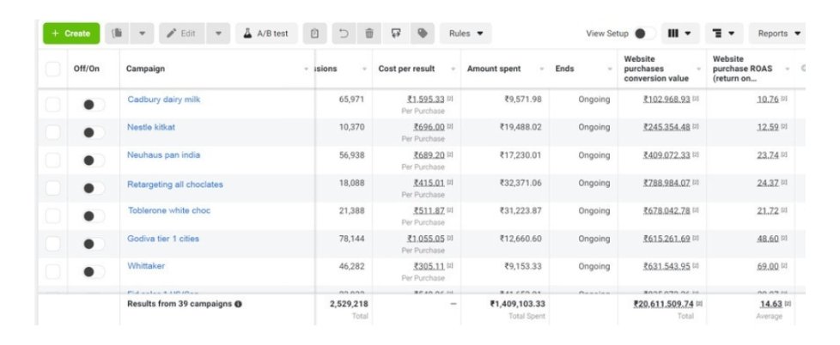Viewport: 840px width, 345px height.
Task: Click the duplicate campaign icon
Action: (118, 33)
